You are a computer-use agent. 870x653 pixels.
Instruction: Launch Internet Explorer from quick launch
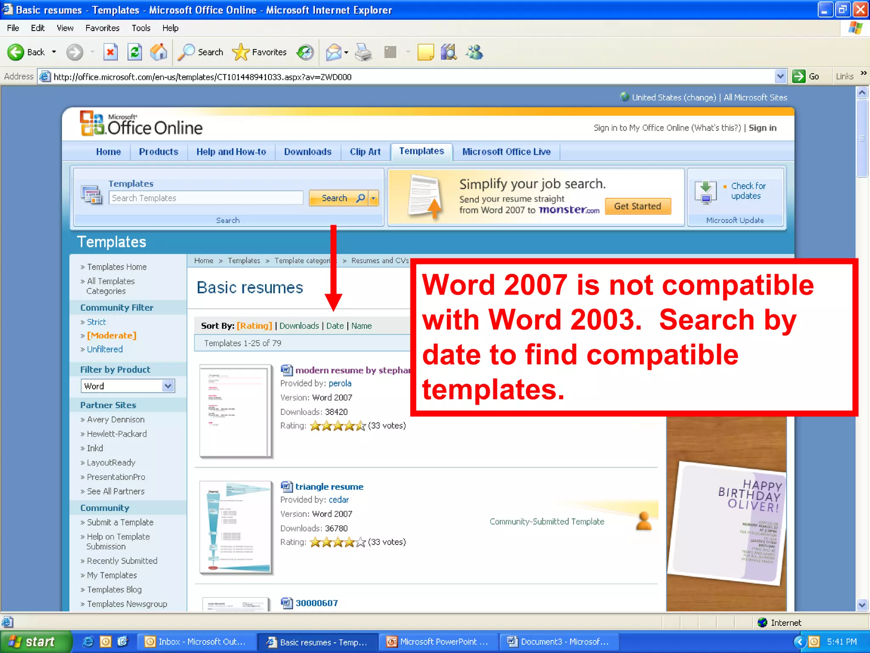[88, 642]
